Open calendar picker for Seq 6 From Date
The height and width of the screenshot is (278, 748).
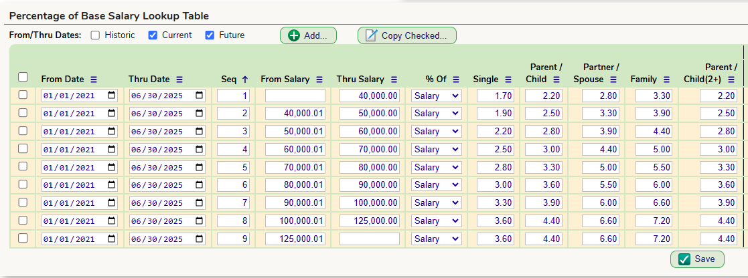(111, 185)
